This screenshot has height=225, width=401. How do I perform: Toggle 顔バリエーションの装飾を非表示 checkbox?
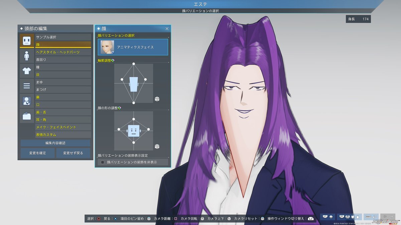pos(103,162)
